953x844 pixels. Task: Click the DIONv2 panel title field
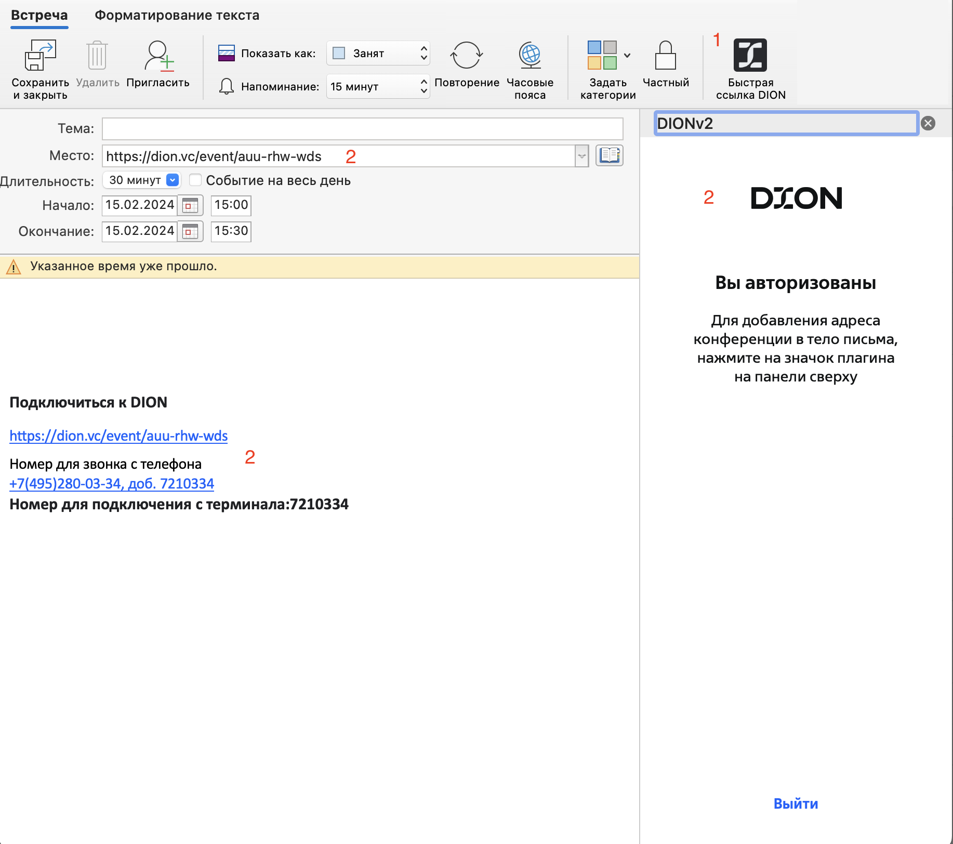[786, 123]
